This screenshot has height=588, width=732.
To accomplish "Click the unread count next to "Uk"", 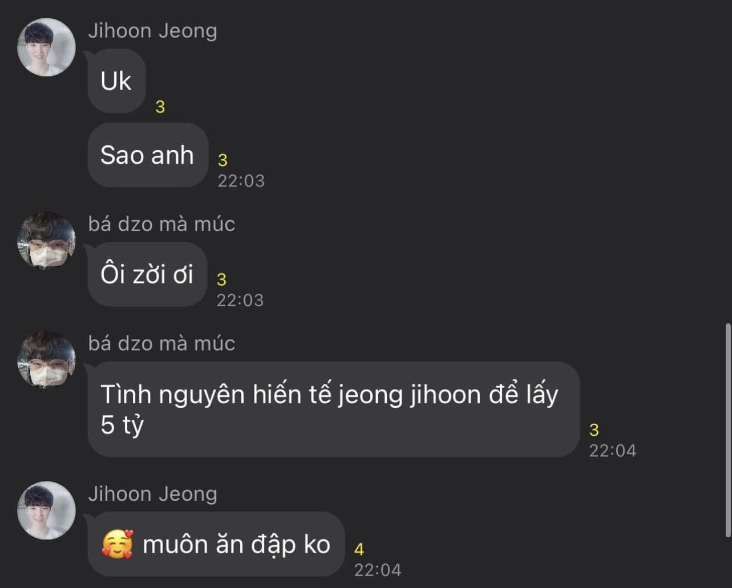I will tap(160, 107).
